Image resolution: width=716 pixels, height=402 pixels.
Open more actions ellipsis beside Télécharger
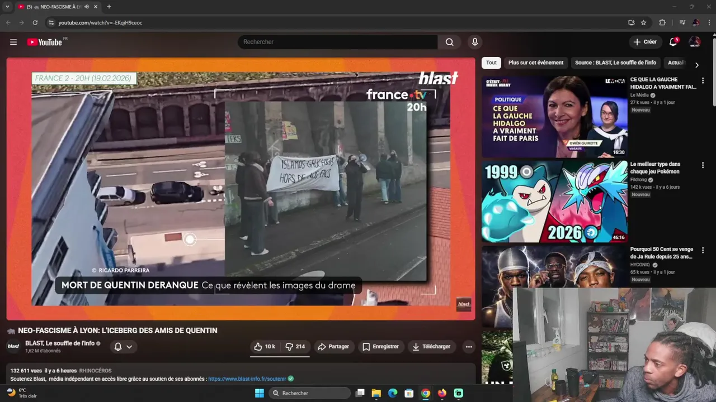point(469,347)
